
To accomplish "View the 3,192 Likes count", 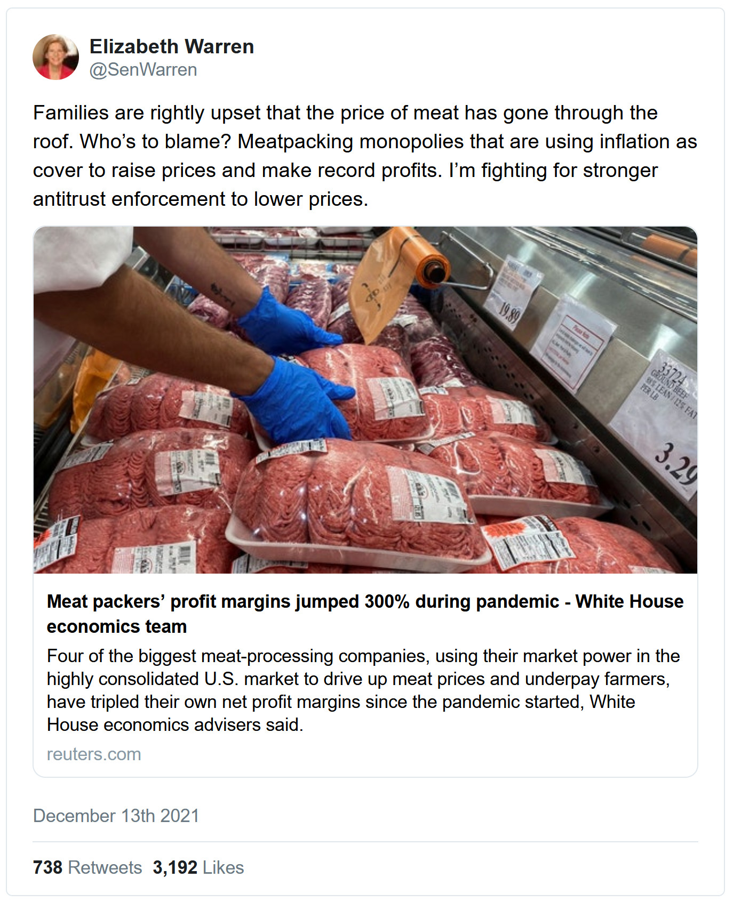I will coord(198,867).
